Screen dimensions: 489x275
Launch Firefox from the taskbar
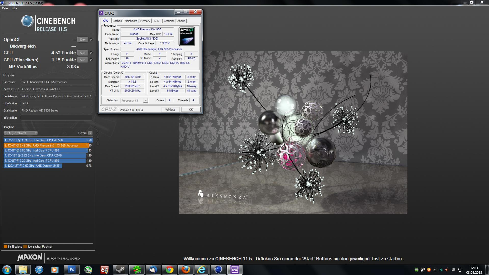(x=186, y=270)
